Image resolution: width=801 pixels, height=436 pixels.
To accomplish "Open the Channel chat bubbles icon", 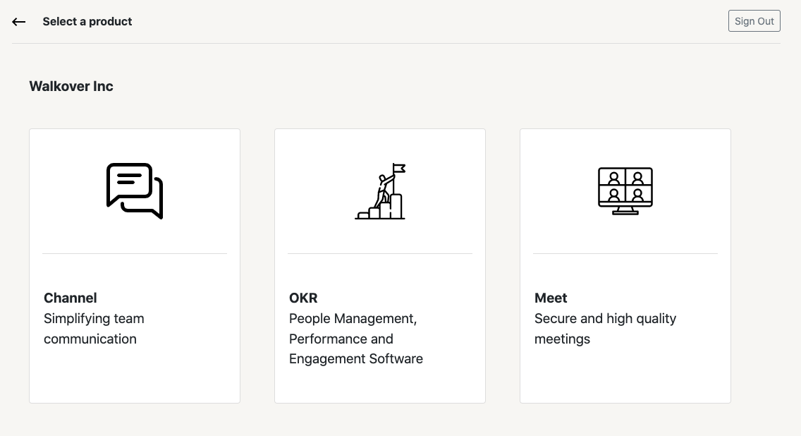I will point(135,191).
